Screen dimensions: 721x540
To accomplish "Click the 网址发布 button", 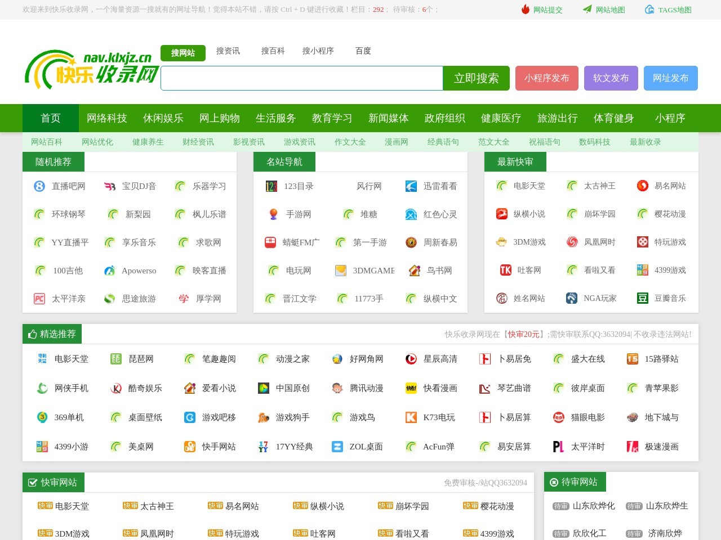I will coord(670,78).
